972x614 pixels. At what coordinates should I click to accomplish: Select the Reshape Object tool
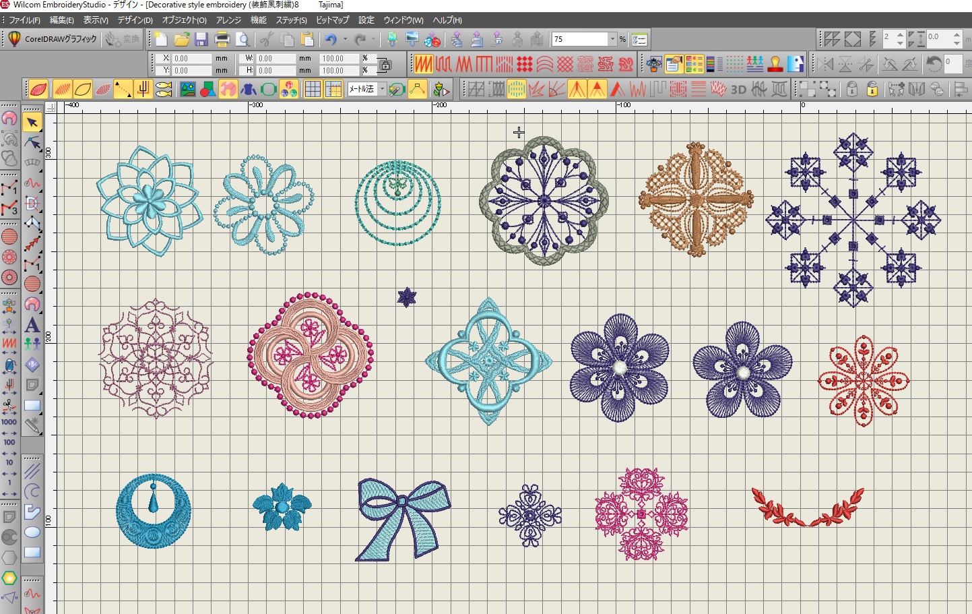(32, 142)
